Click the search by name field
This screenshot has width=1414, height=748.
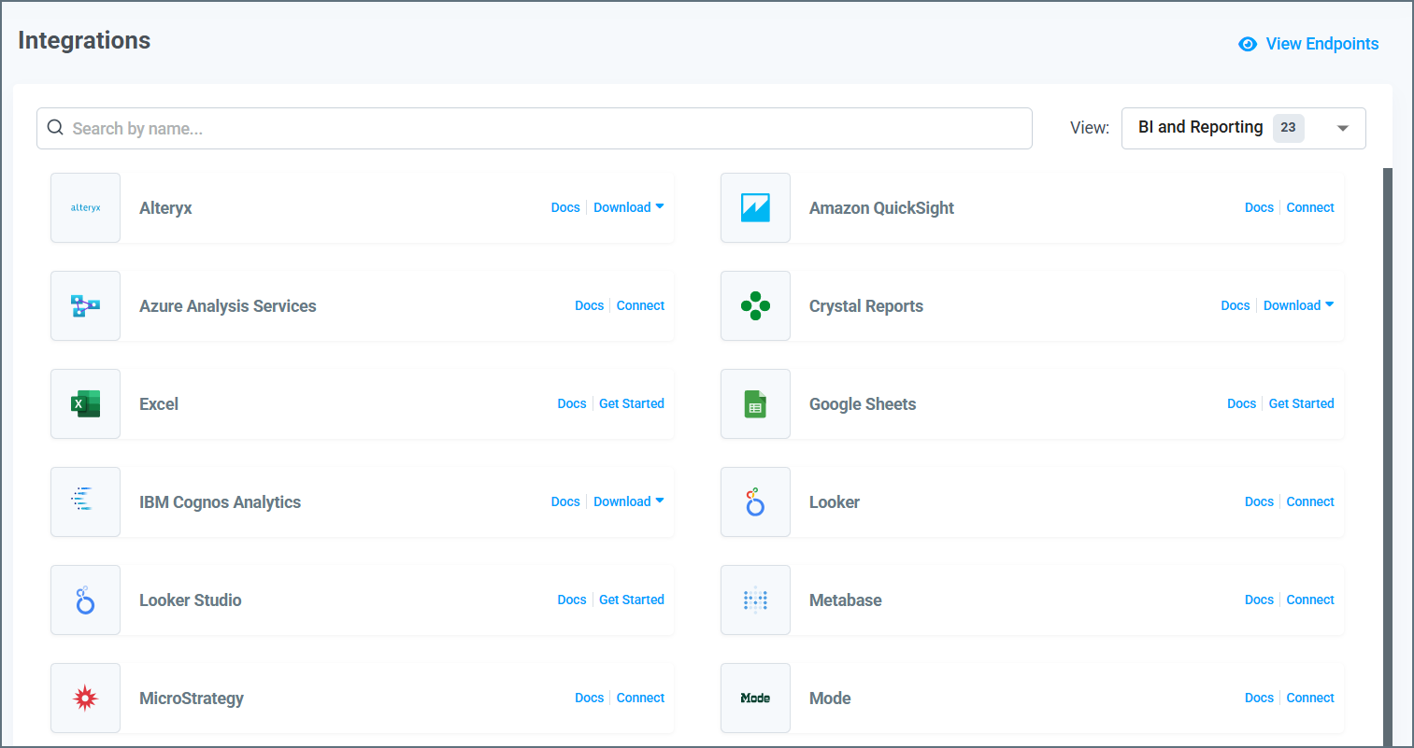click(533, 128)
